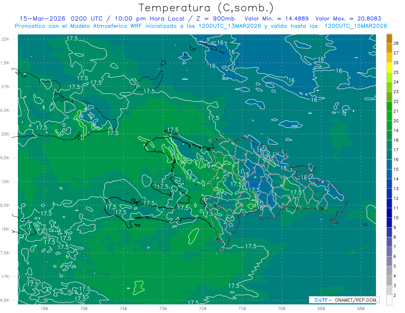Click the "74W" longitude axis label
This screenshot has height=313, width=405.
click(124, 309)
